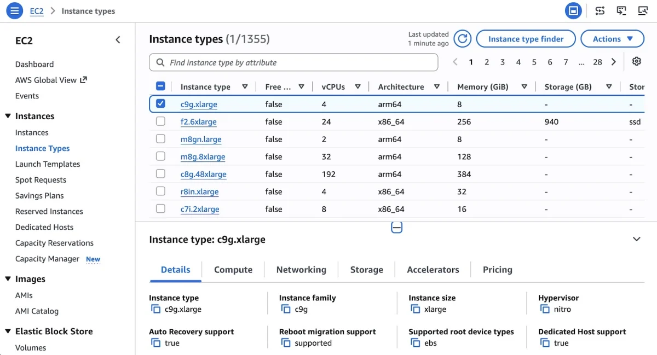Go to next page of results
This screenshot has width=657, height=355.
(x=614, y=62)
